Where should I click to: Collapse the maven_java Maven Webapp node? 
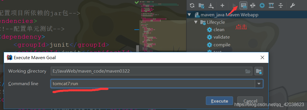[189, 15]
